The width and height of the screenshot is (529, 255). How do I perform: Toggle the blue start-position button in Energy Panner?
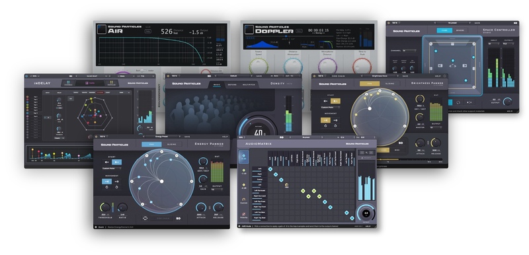pyautogui.click(x=117, y=162)
